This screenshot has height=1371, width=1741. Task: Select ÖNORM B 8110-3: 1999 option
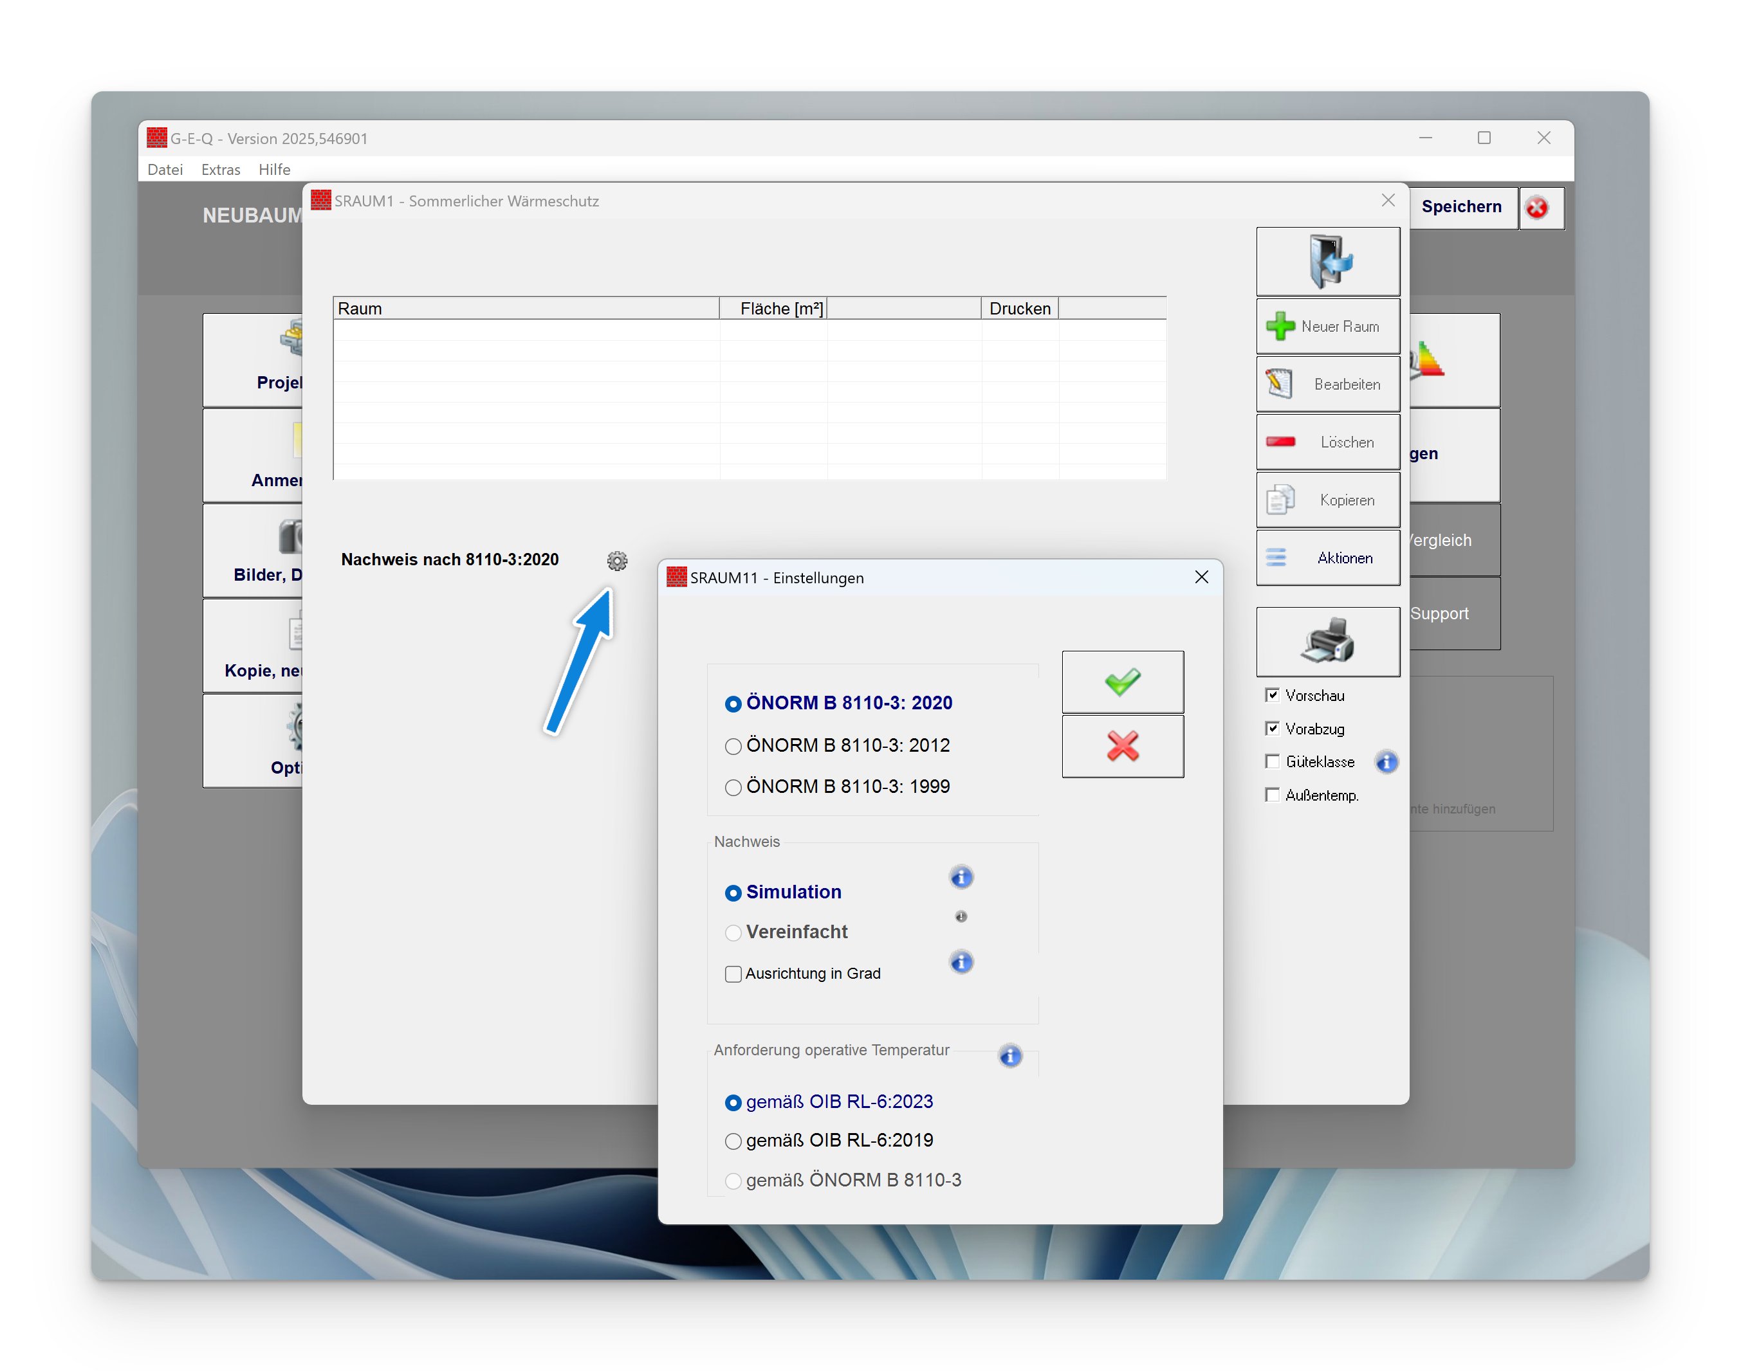[732, 786]
